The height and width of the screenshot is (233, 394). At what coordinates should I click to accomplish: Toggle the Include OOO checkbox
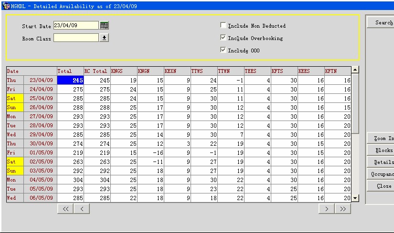tap(223, 50)
